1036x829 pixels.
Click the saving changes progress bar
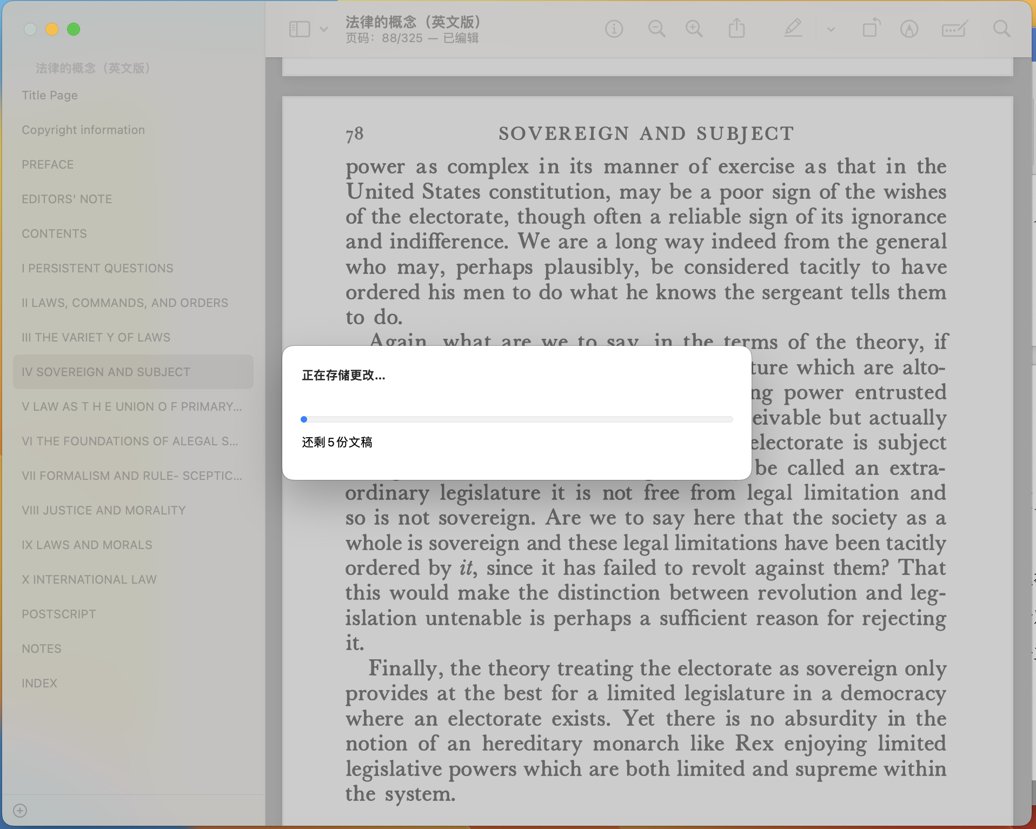pos(516,419)
